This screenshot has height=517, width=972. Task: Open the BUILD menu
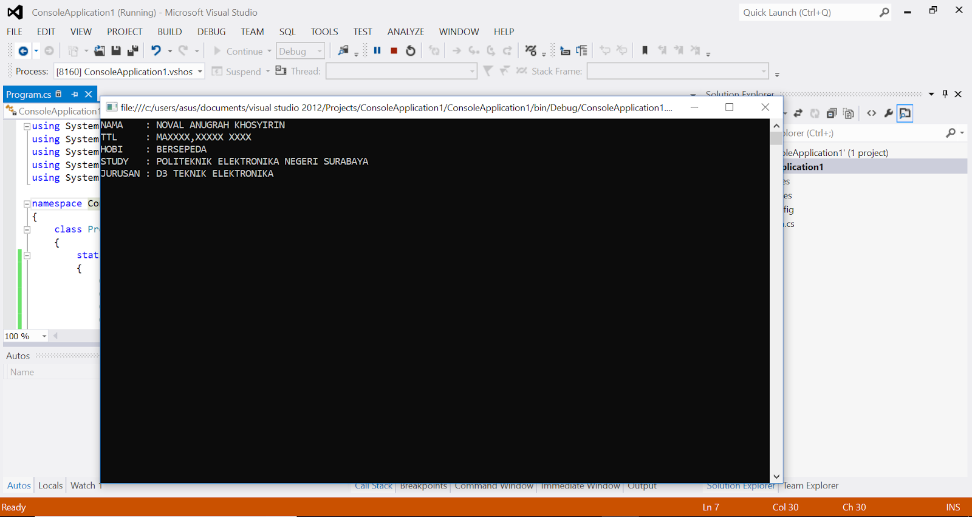[x=170, y=32]
